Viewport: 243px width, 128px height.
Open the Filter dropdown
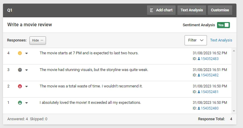coord(196,40)
